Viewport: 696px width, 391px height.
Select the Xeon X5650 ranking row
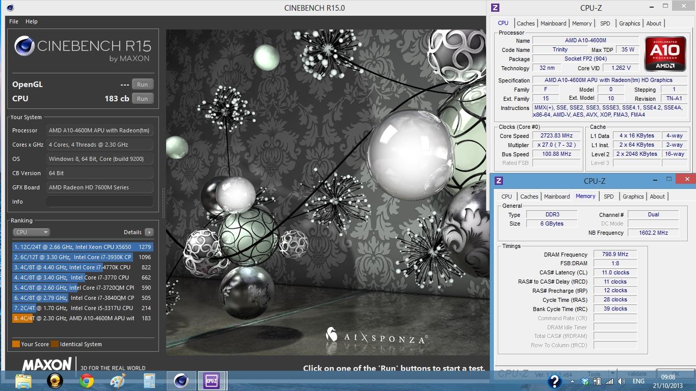[x=83, y=247]
